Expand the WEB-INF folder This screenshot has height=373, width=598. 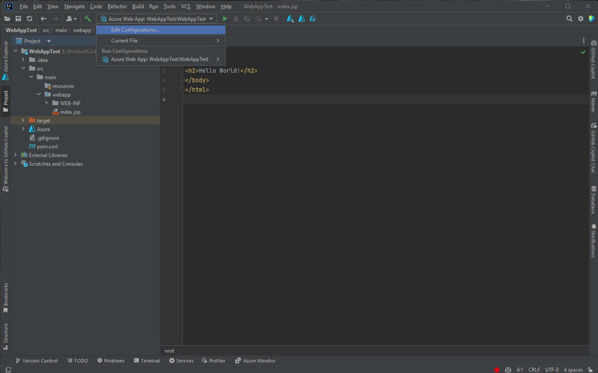[46, 103]
